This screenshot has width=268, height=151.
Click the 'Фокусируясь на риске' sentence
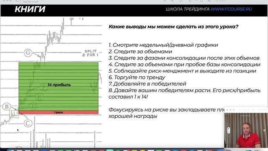click(167, 110)
